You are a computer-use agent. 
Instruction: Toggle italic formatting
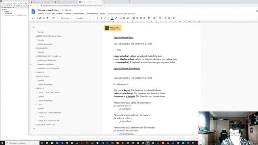pyautogui.click(x=105, y=18)
